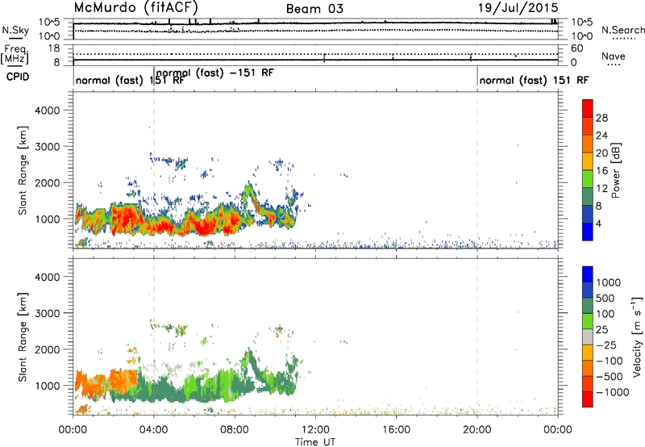The image size is (645, 447).
Task: Click the bright blue bottom Power colorbar segment
Action: point(588,232)
